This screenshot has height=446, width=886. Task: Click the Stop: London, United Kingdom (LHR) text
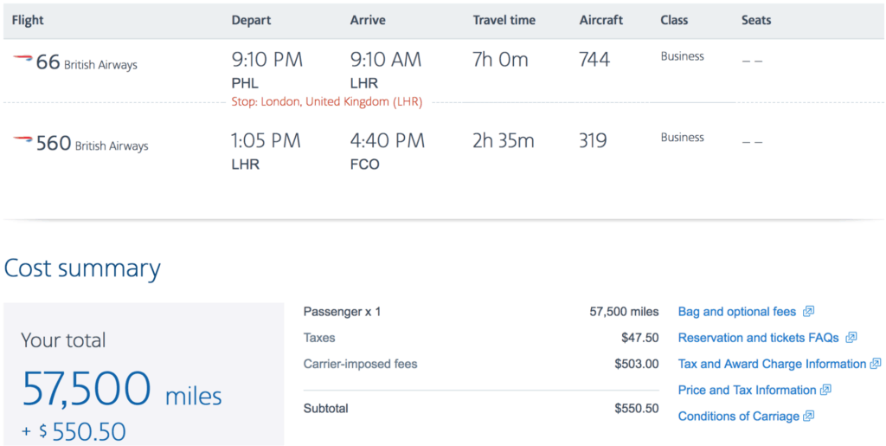(x=326, y=102)
